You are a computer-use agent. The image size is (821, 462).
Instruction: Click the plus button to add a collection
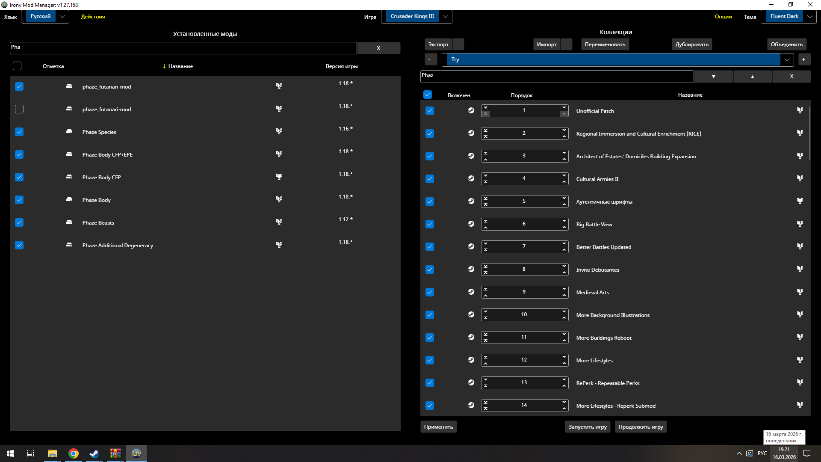[803, 59]
